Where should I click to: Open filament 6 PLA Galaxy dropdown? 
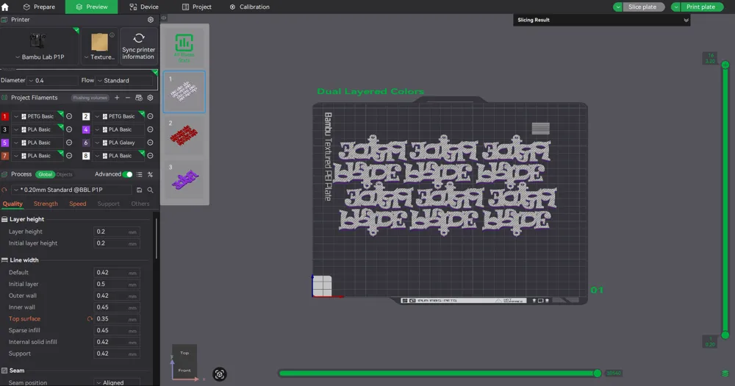coord(119,143)
